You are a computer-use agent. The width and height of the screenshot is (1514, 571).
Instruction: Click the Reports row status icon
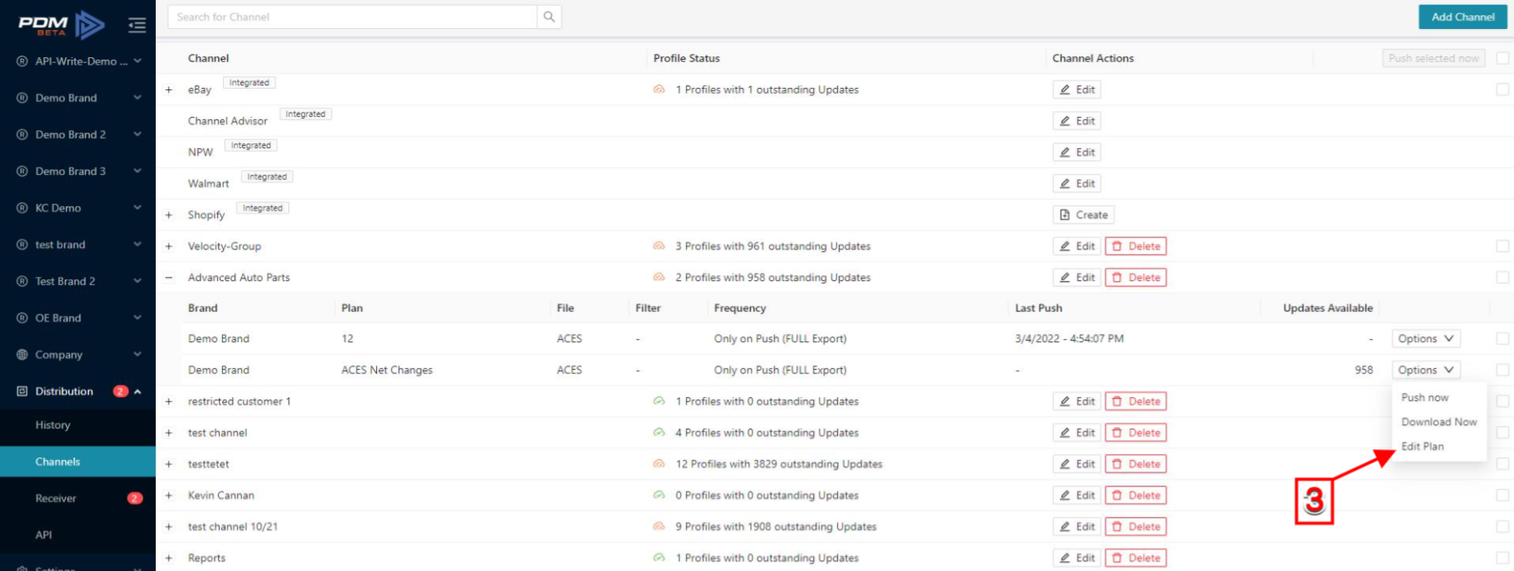[x=659, y=558]
